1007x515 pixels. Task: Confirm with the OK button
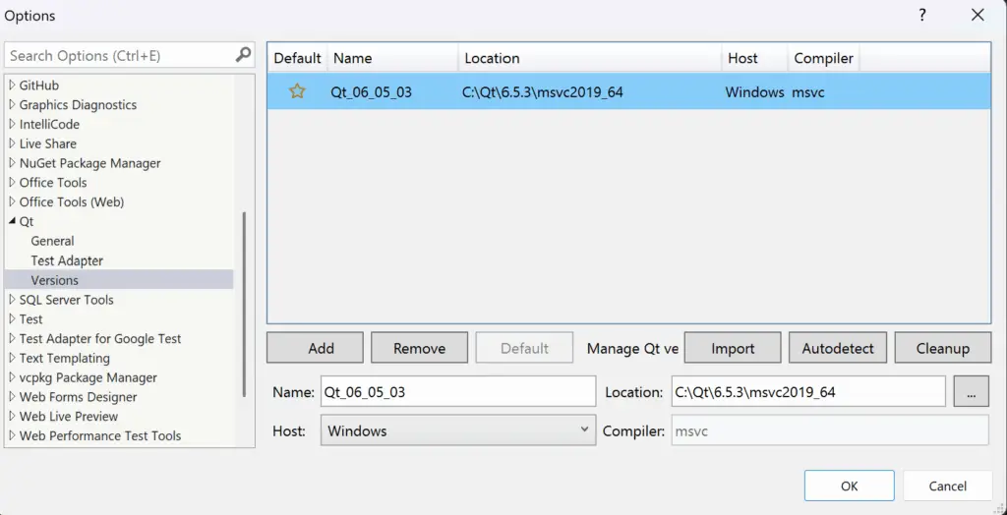pyautogui.click(x=849, y=486)
